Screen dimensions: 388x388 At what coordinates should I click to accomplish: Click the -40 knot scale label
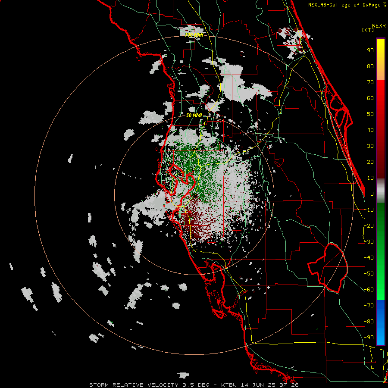[369, 258]
